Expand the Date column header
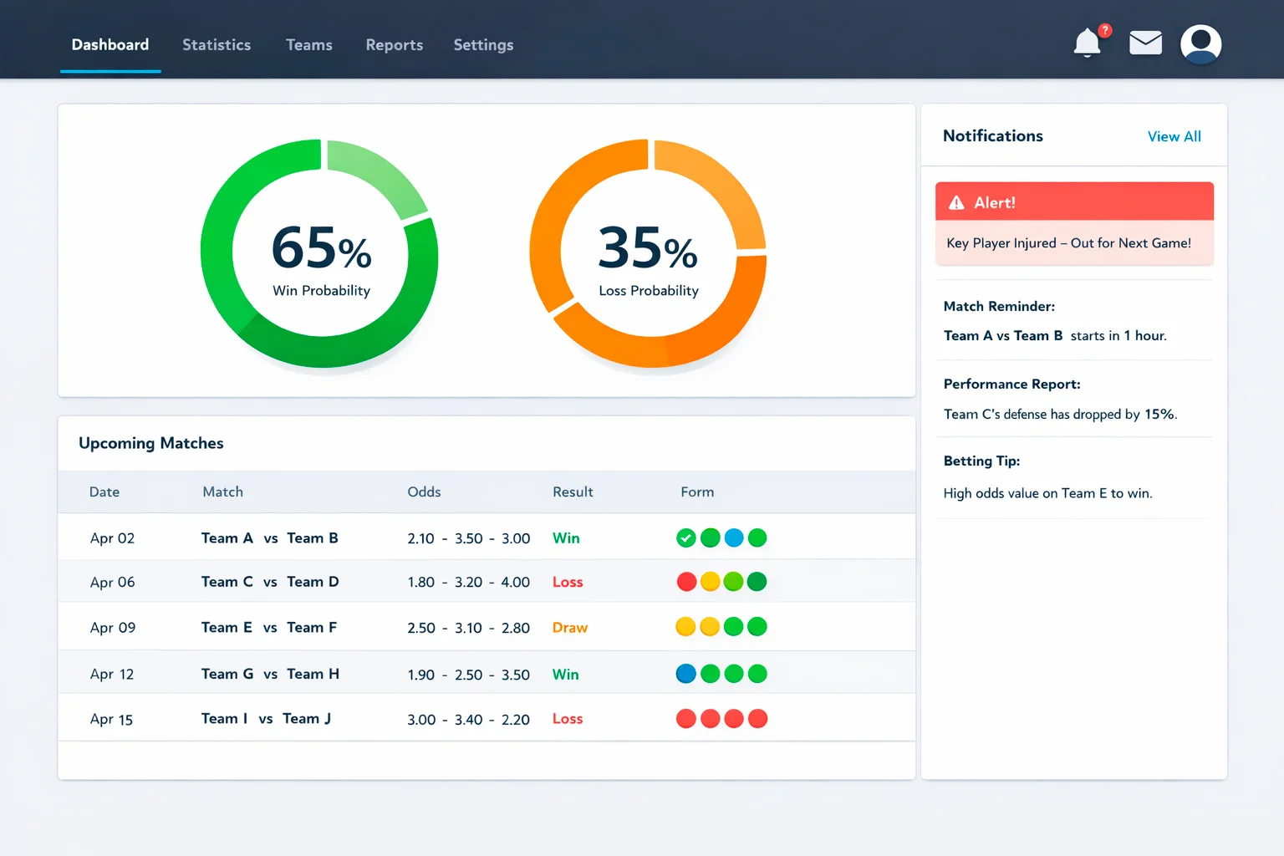 [104, 492]
